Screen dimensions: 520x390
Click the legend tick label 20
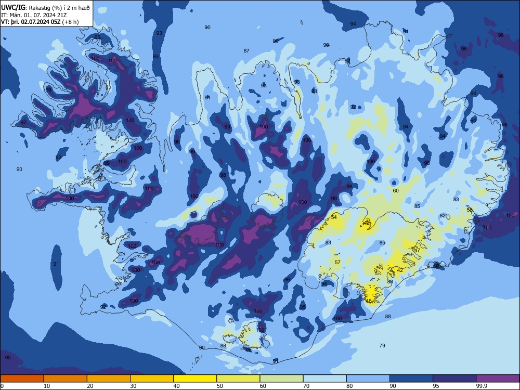[90, 386]
